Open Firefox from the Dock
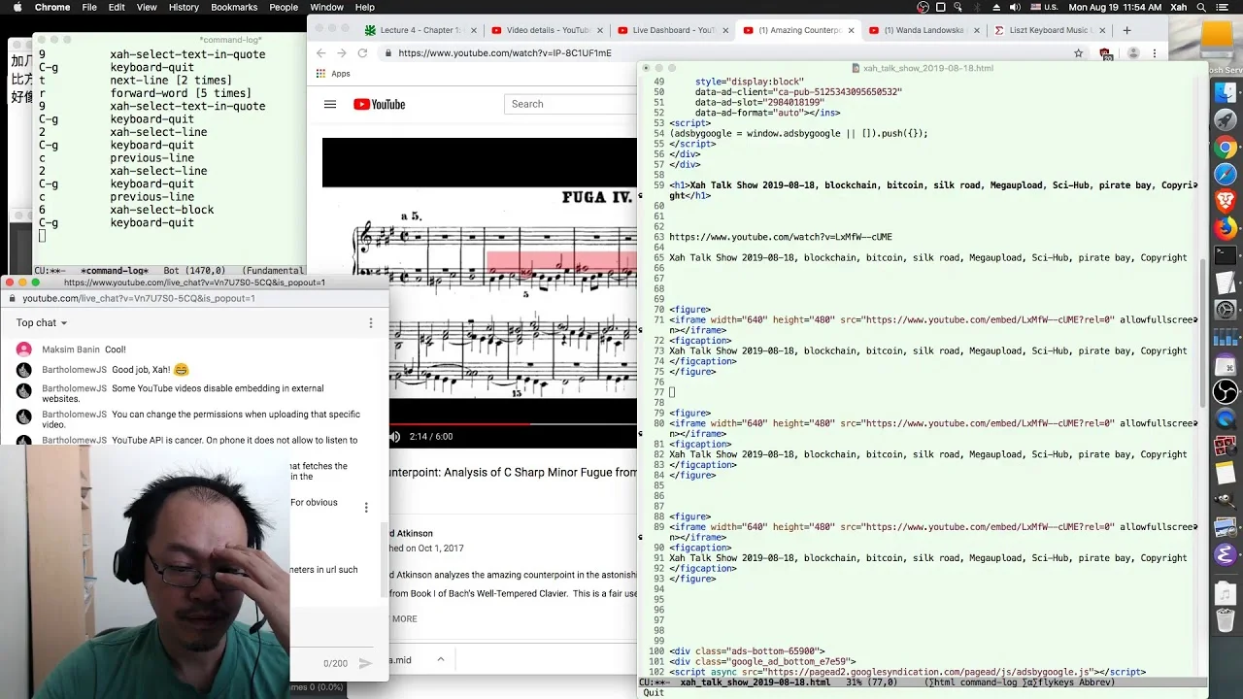Viewport: 1243px width, 699px height. click(1226, 229)
